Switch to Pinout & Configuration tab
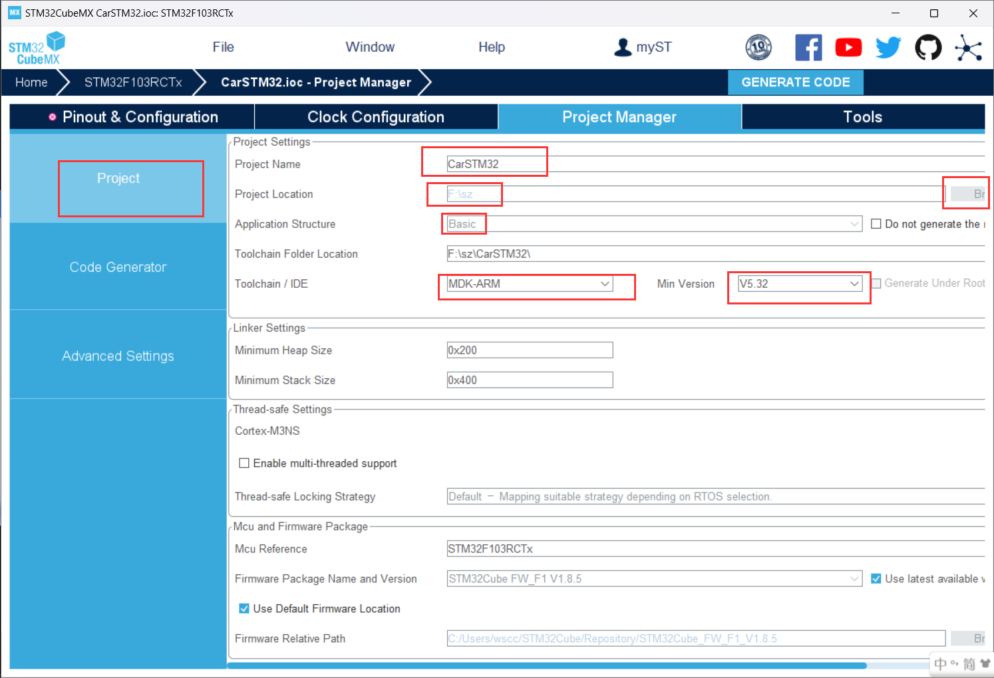 click(x=132, y=117)
